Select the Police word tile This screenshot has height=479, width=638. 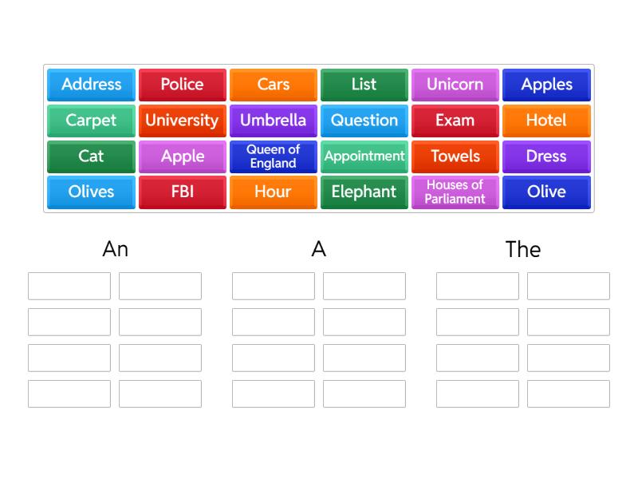click(182, 85)
